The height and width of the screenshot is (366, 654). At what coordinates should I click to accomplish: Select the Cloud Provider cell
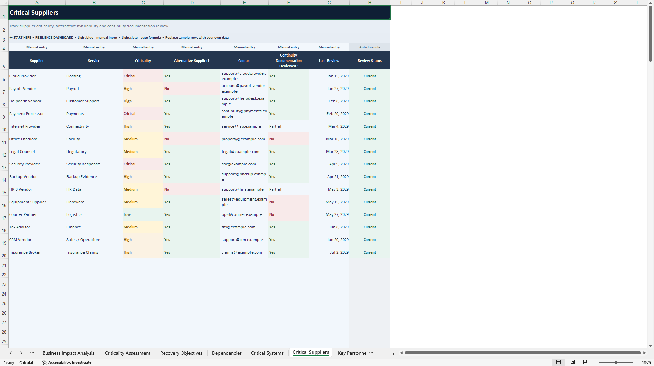pos(37,76)
